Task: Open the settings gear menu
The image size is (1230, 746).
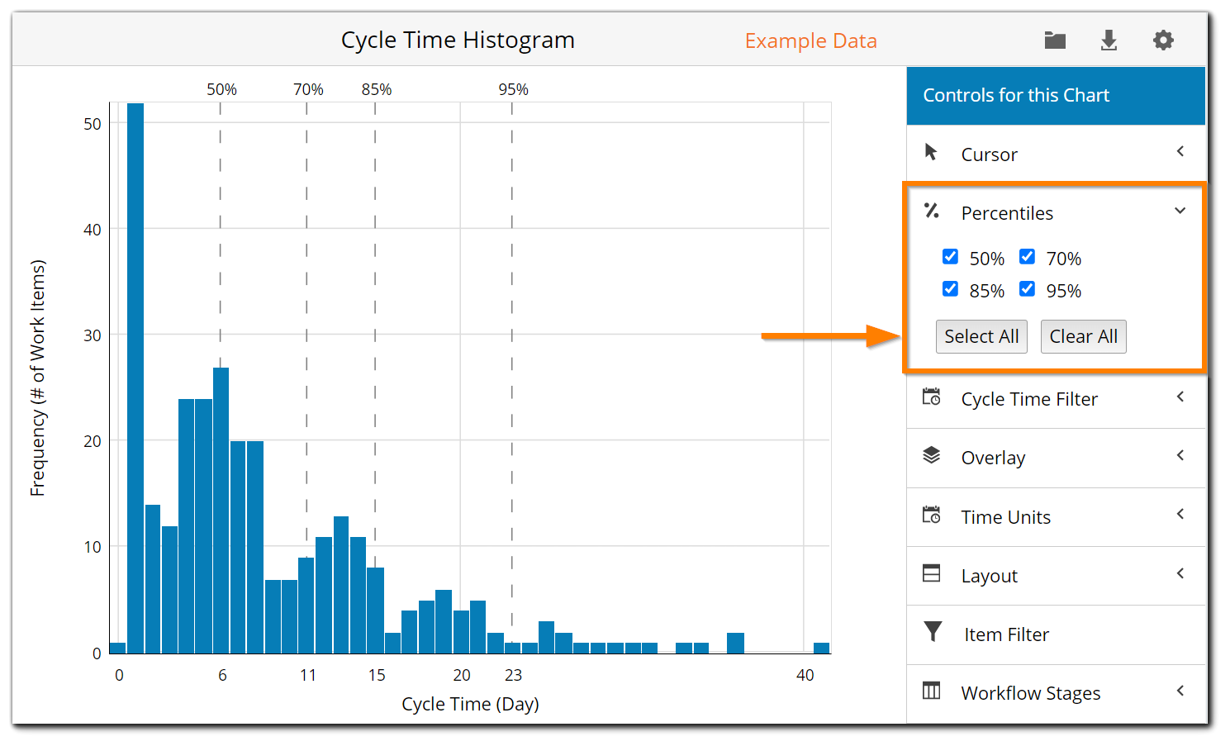Action: pos(1163,40)
